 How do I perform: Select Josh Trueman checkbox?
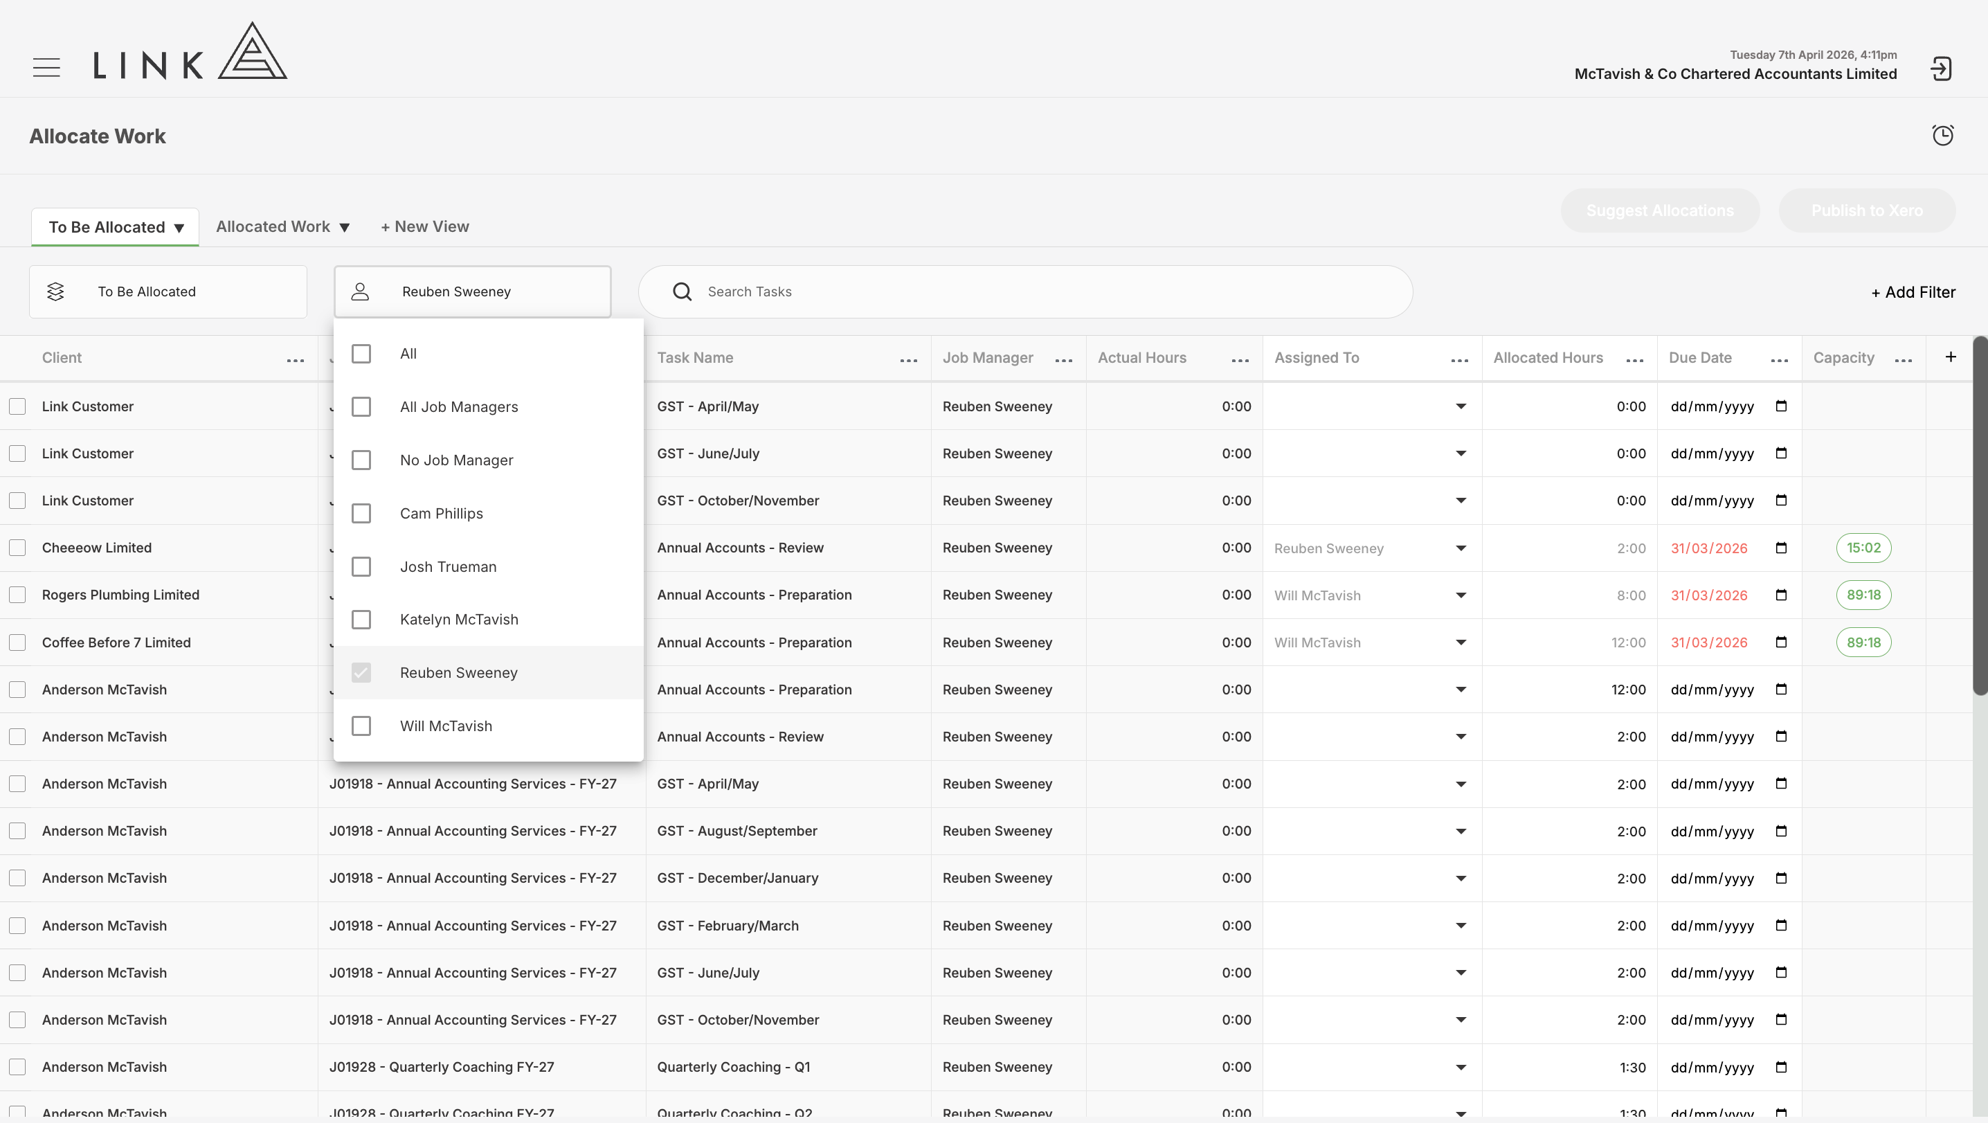[361, 566]
